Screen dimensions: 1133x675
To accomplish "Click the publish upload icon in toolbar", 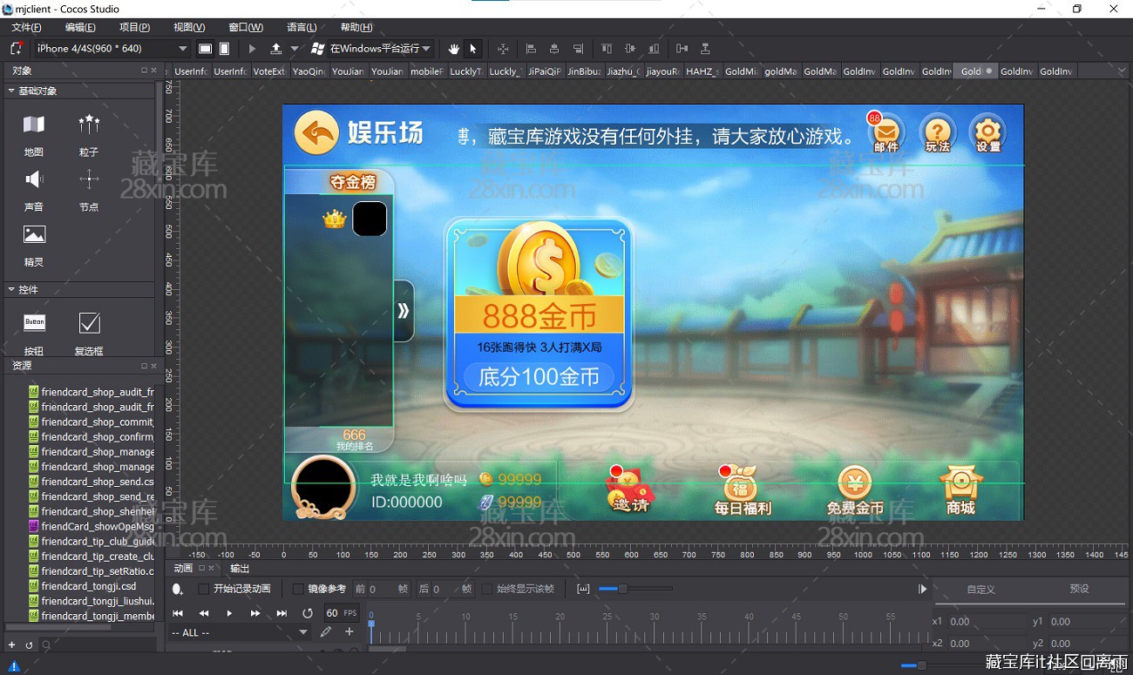I will [x=276, y=49].
